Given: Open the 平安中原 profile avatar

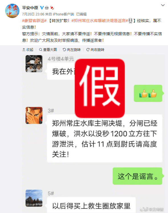Looking at the screenshot, I should 12,11.
